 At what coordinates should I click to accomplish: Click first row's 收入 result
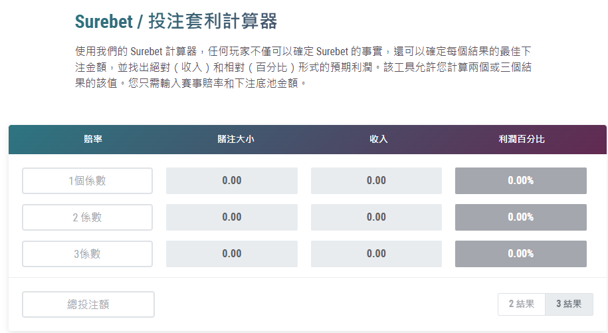point(376,181)
